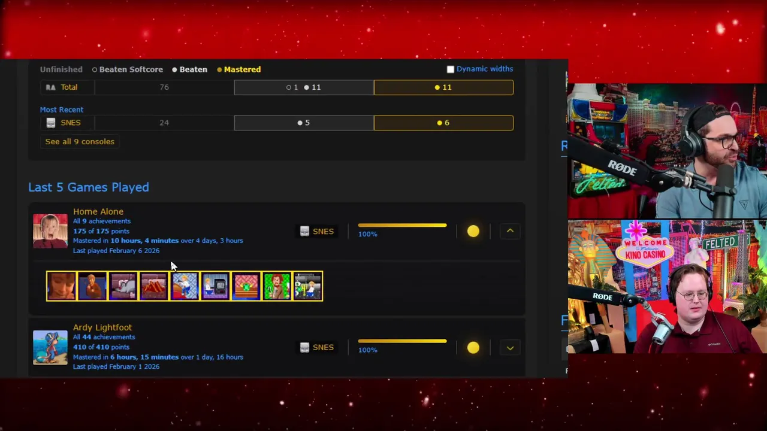
Task: Open the red-haired bandit on green badge
Action: click(277, 286)
